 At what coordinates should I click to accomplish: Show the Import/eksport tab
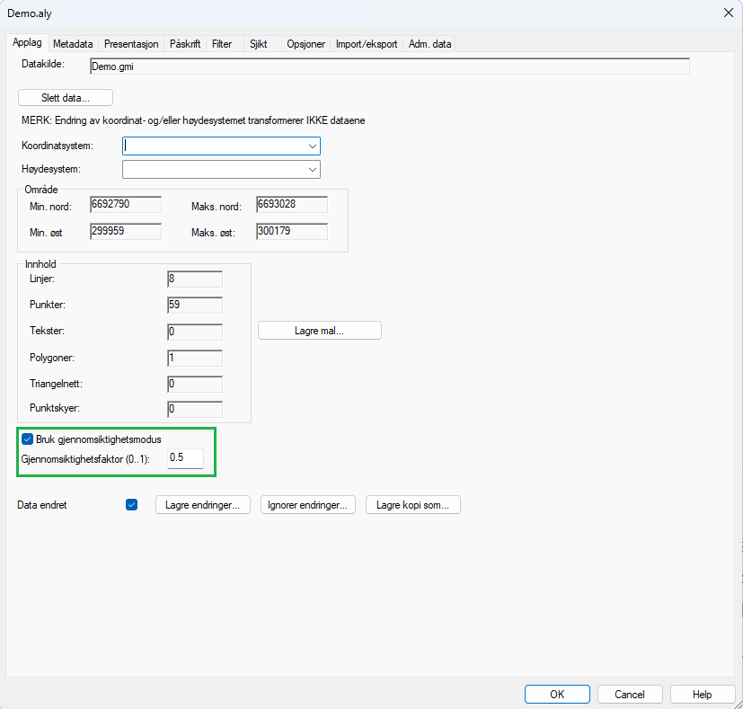click(x=367, y=43)
